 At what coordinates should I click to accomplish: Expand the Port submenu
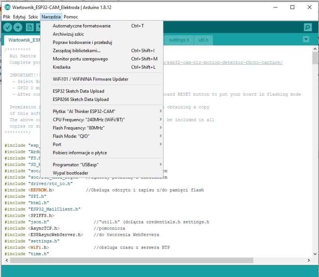click(x=102, y=144)
